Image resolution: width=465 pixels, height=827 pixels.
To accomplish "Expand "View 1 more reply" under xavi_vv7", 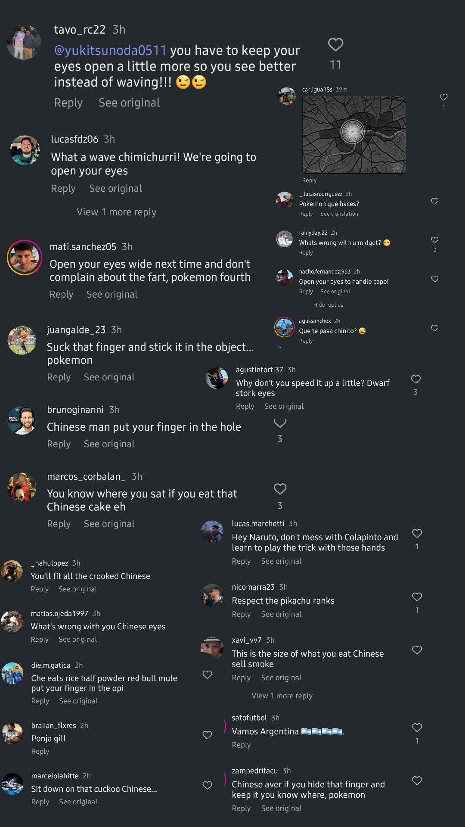I will (x=282, y=696).
